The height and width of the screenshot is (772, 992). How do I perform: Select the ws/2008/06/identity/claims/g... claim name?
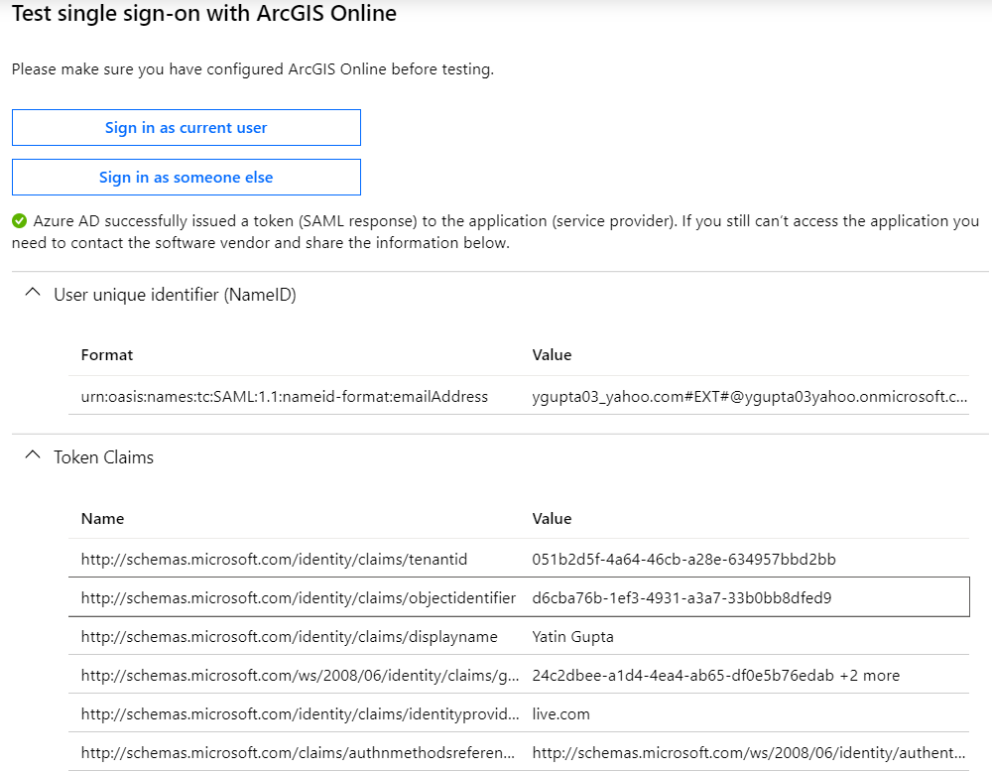tap(300, 675)
